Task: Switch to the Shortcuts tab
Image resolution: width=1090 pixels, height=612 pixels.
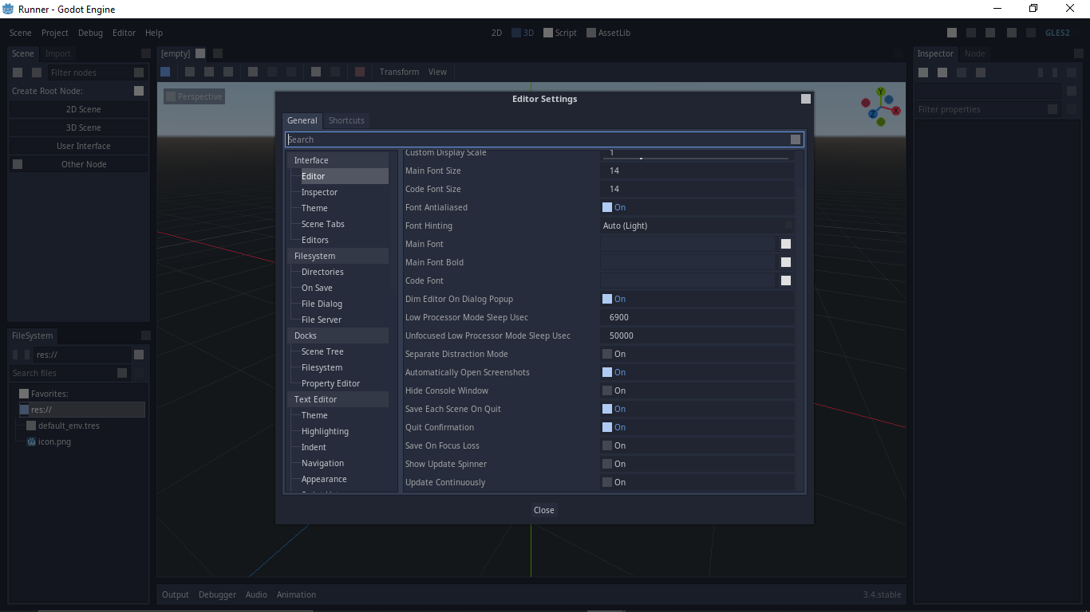Action: pyautogui.click(x=346, y=120)
